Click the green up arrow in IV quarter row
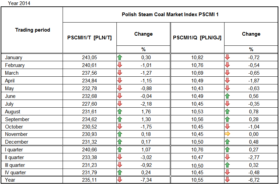 [x=119, y=173]
